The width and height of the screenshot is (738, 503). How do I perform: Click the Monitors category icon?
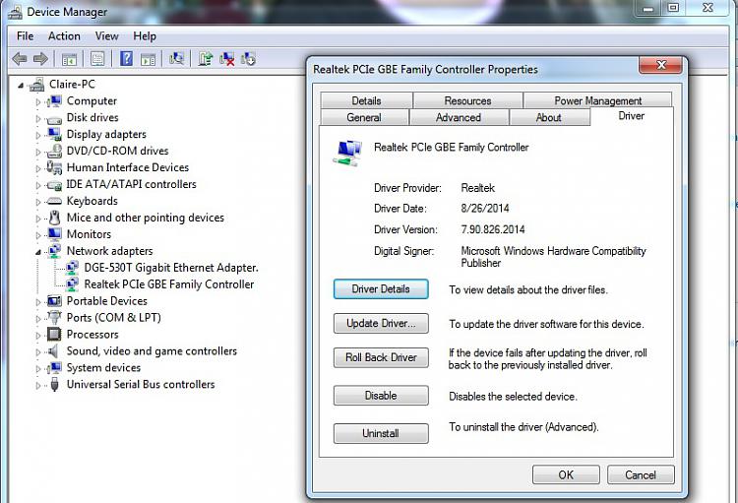54,234
